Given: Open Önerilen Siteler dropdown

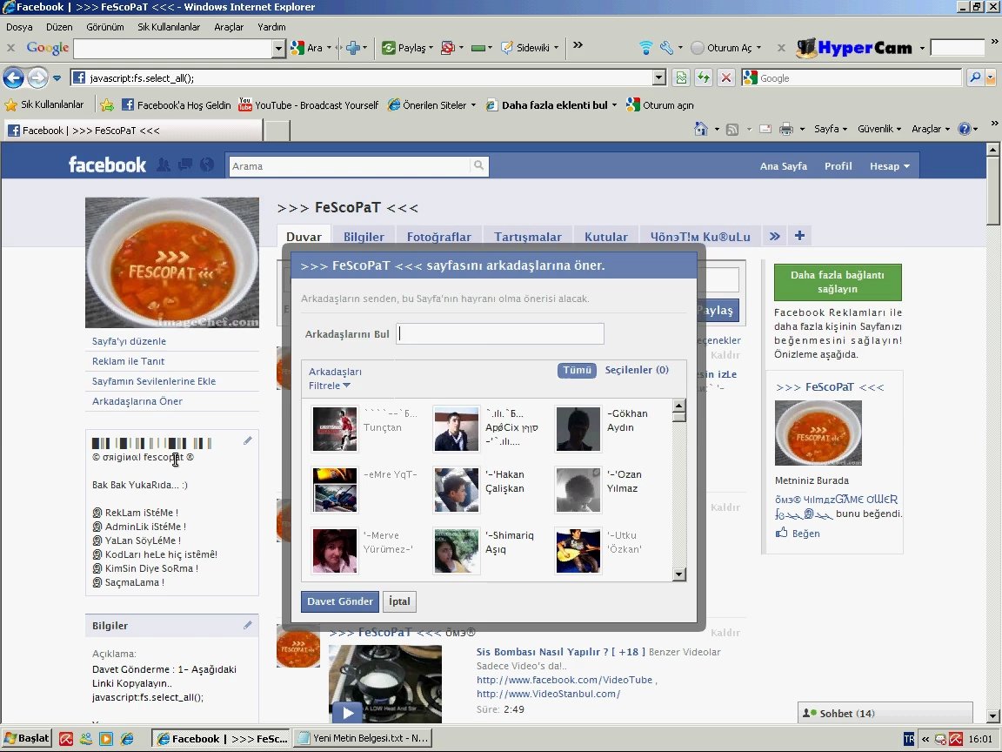Looking at the screenshot, I should click(473, 104).
